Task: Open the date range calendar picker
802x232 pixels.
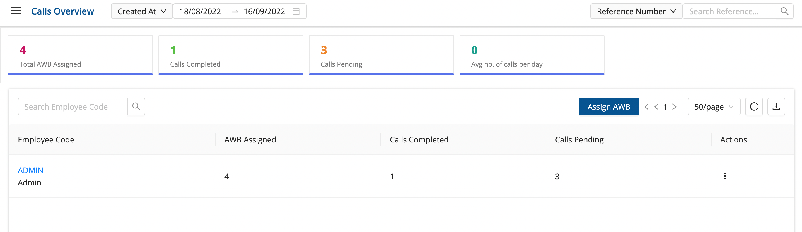Action: [x=296, y=11]
